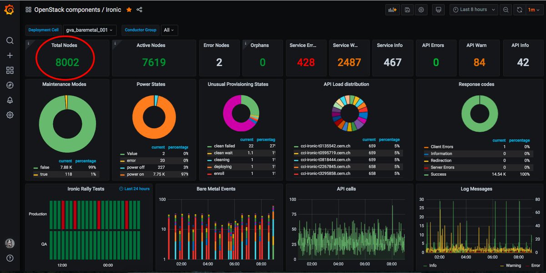The height and width of the screenshot is (273, 546).
Task: Open the Explore compass icon
Action: pos(10,85)
